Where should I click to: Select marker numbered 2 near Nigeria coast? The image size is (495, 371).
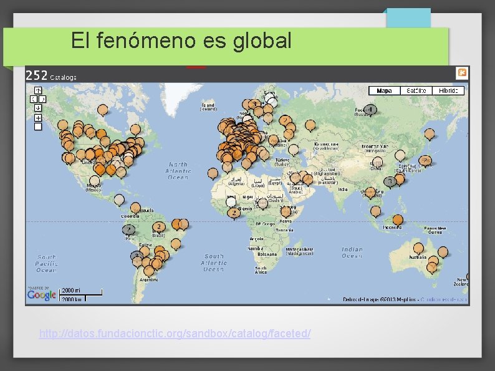point(234,213)
